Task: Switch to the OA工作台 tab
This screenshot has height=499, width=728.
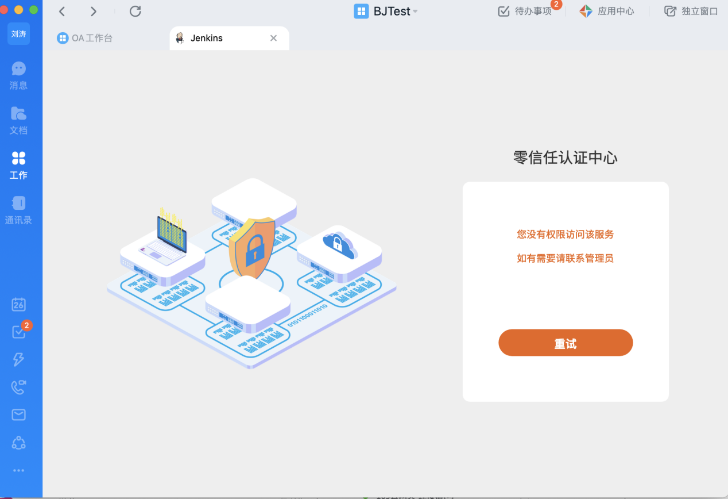Action: 85,38
